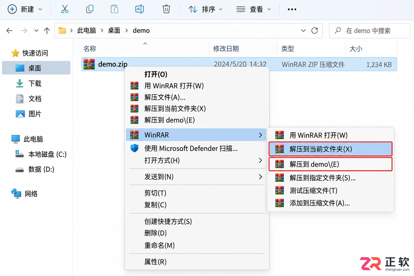Go up one folder level arrow
Viewport: 414px width, 276px height.
tap(47, 30)
